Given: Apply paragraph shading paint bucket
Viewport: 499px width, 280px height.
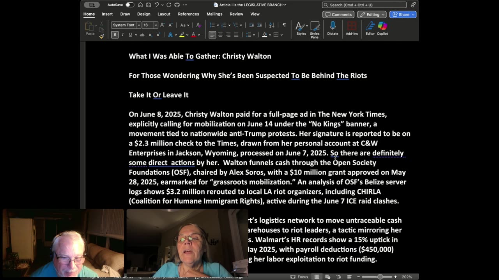Looking at the screenshot, I should (x=265, y=35).
